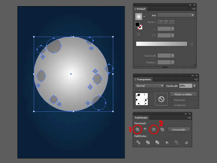Screen dimensions: 217x163
Task: Select the Pathfinder panel tab
Action: point(141,118)
